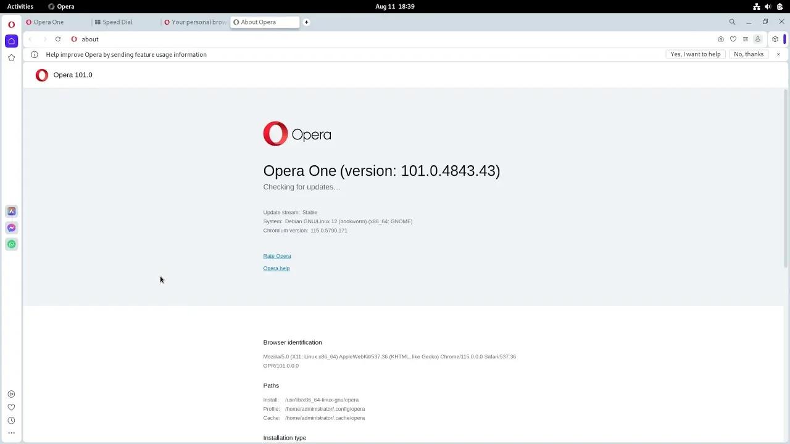Viewport: 790px width, 444px height.
Task: Open the Player icon near sidebar bottom
Action: pos(11,393)
